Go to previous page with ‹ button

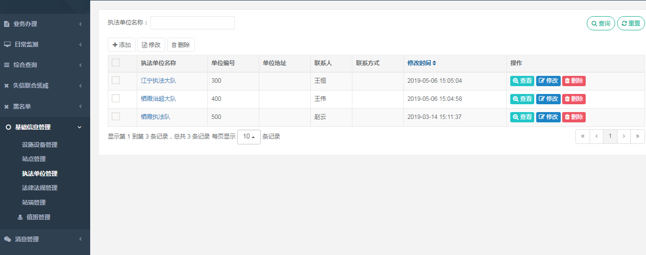pyautogui.click(x=596, y=137)
